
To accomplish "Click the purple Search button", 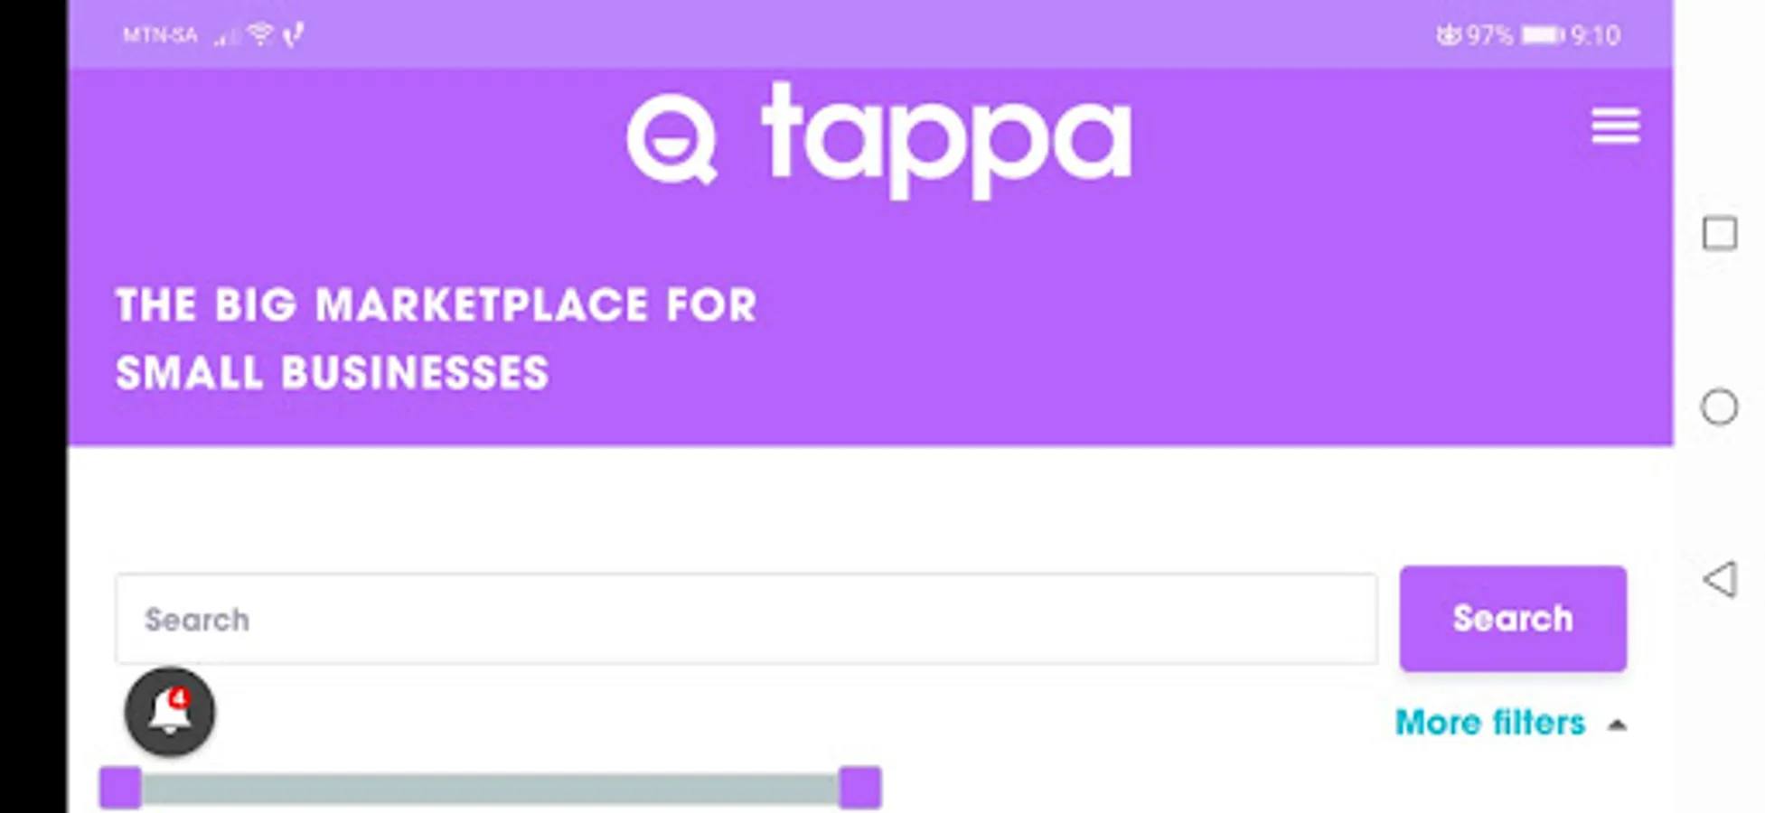I will [1512, 619].
